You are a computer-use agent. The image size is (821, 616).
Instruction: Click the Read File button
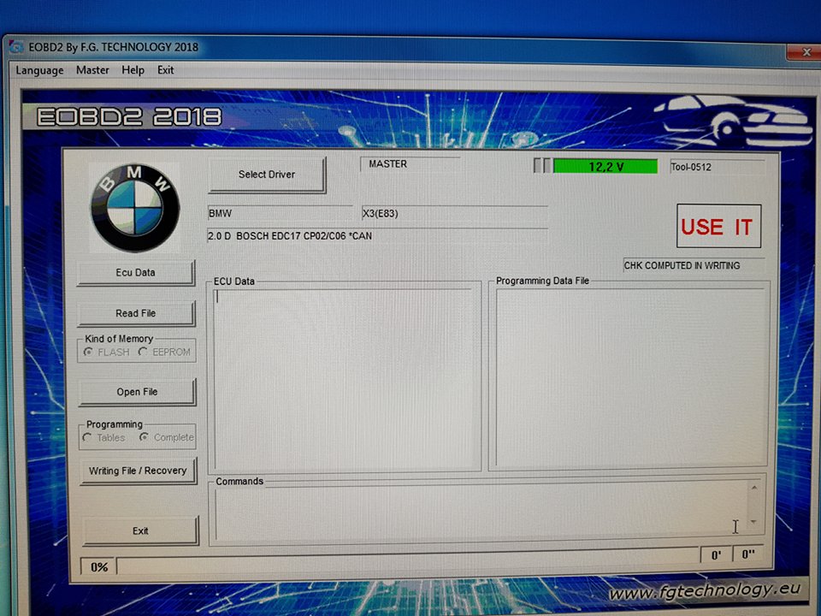(136, 313)
